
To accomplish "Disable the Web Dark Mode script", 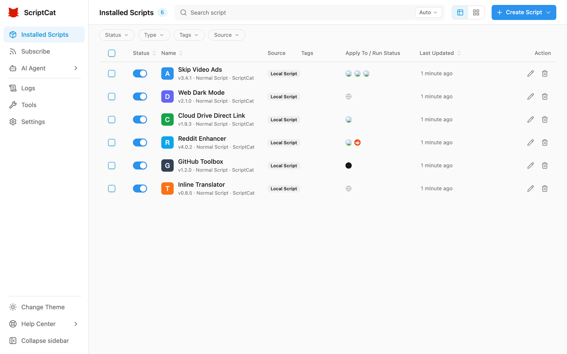I will (x=140, y=97).
